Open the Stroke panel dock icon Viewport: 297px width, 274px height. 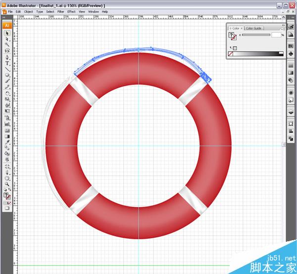pyautogui.click(x=291, y=66)
